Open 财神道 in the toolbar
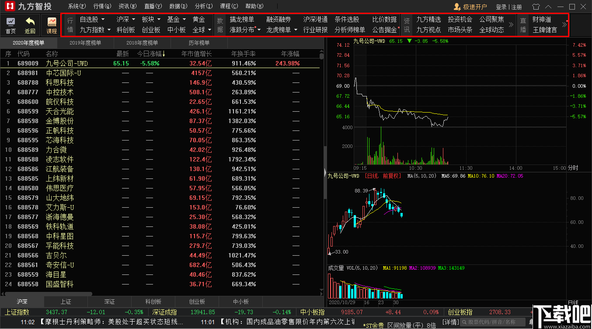The height and width of the screenshot is (329, 592). [542, 20]
